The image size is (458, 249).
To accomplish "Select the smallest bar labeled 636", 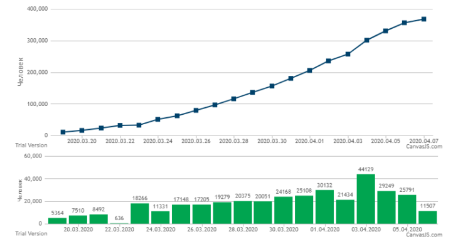I will tap(119, 223).
